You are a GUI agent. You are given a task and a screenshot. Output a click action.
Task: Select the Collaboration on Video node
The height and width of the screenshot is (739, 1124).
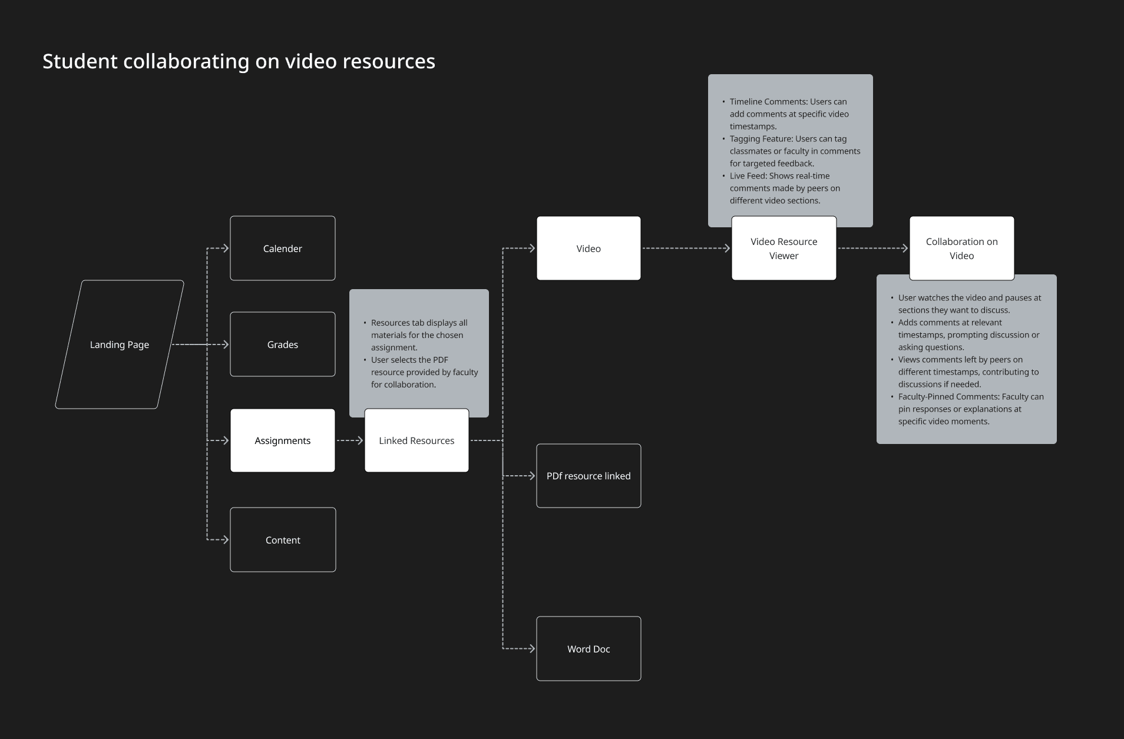(962, 248)
